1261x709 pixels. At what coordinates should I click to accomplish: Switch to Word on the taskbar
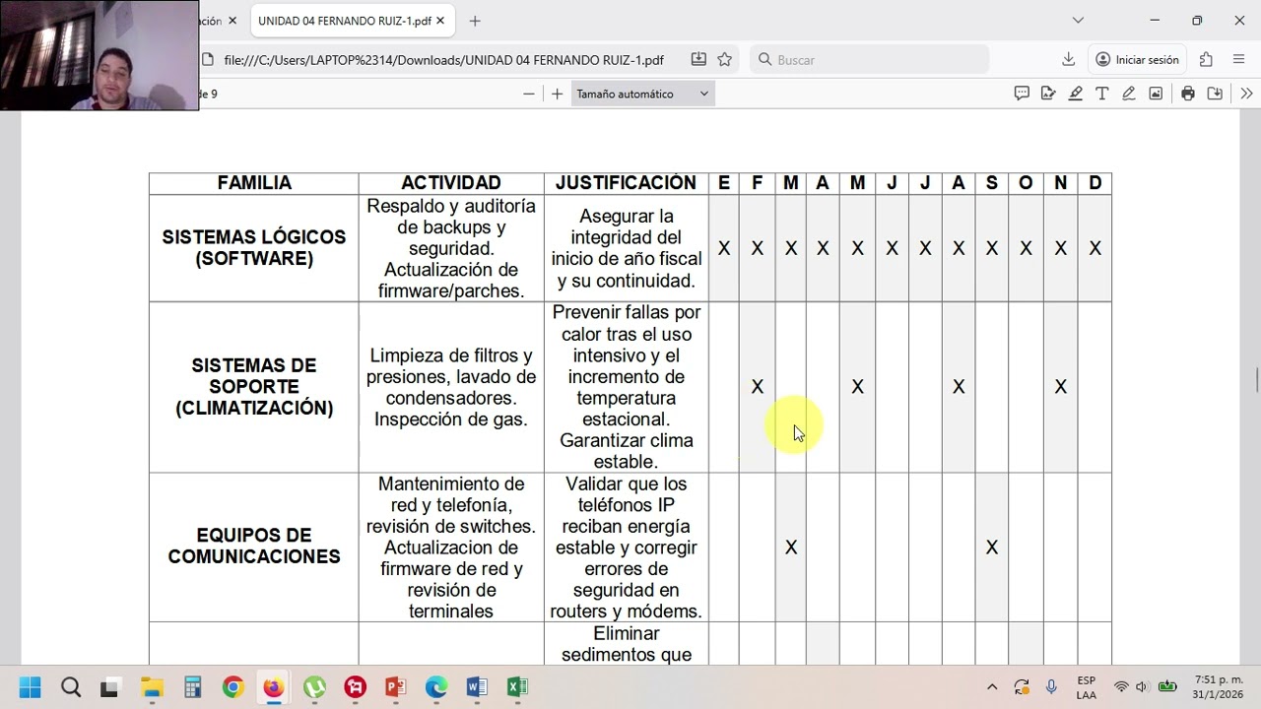point(477,686)
